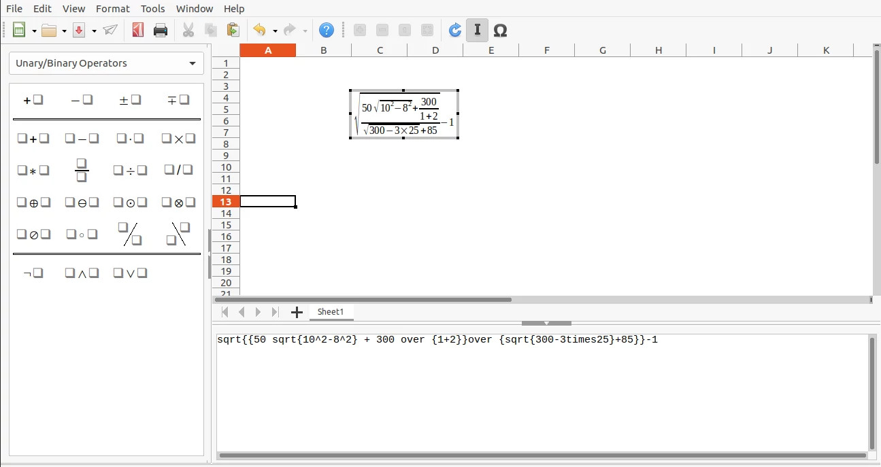Click the Show All zoom icon

point(427,30)
